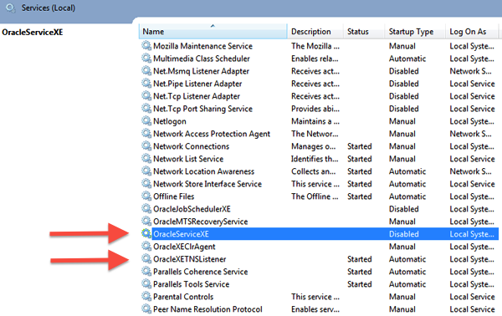
Task: Select the OracleJobSchedulerXE service name
Action: (x=192, y=209)
